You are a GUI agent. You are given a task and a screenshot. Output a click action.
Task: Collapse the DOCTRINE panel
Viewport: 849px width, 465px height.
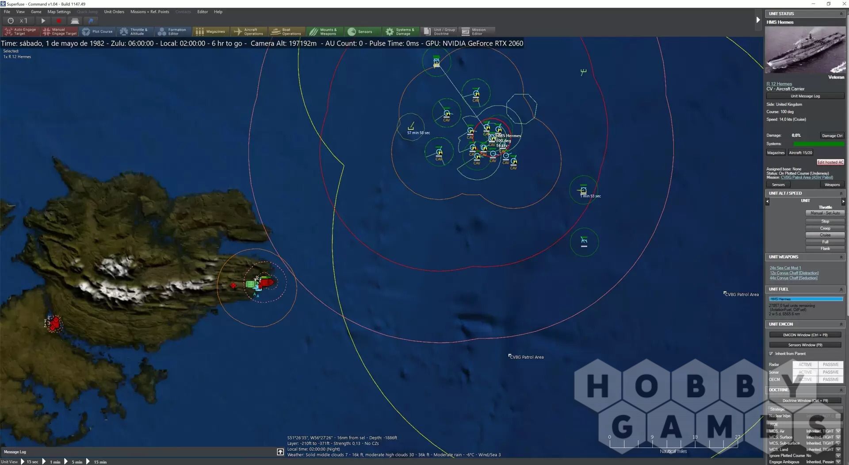(x=841, y=390)
